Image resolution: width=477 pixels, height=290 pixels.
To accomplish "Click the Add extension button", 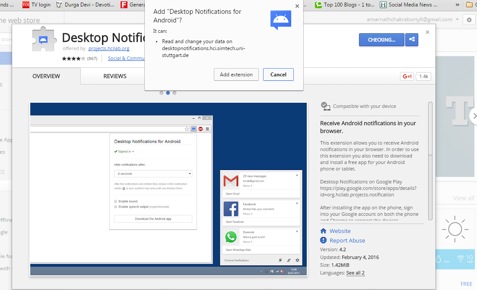I will (x=236, y=75).
